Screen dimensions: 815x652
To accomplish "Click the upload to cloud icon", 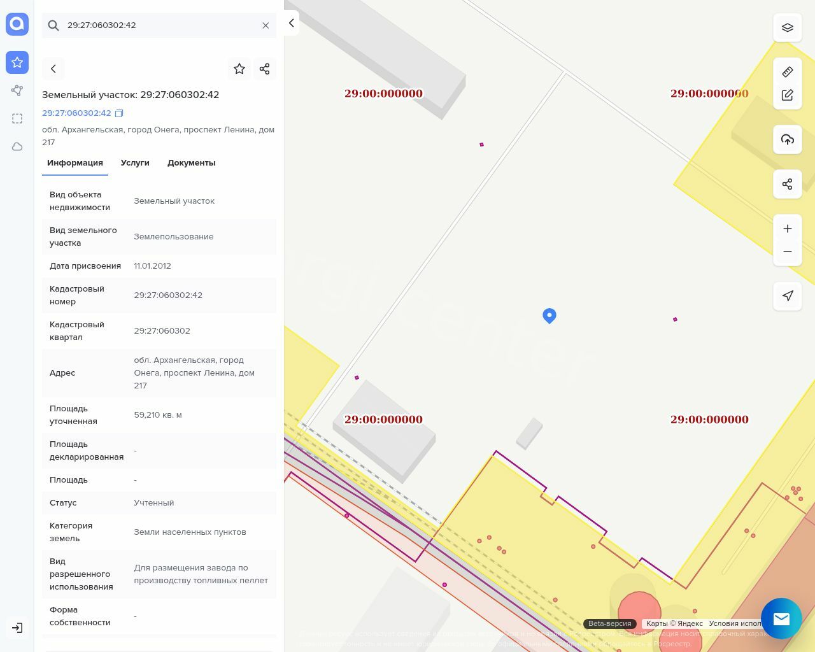I will (788, 139).
